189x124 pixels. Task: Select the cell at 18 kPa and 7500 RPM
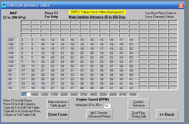(133, 88)
